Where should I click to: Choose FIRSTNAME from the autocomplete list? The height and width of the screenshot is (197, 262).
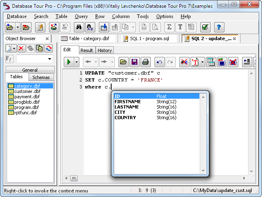pyautogui.click(x=157, y=102)
